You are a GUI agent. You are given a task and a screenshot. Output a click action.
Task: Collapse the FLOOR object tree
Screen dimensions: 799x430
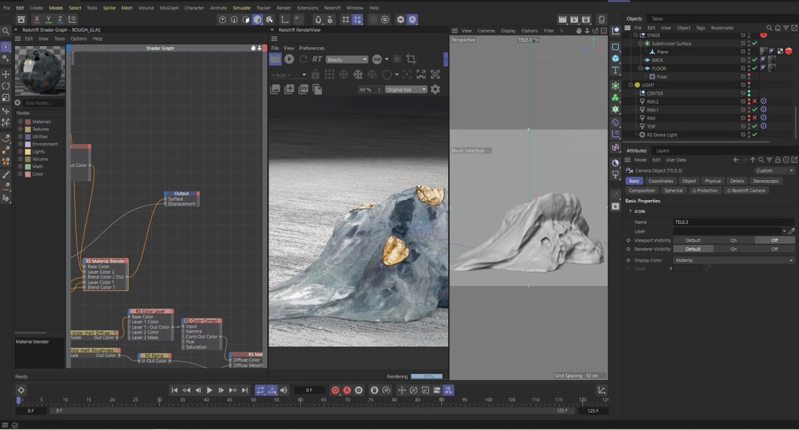pos(641,68)
